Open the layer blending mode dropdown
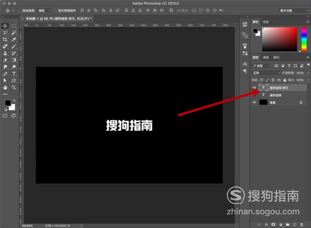 pos(266,73)
